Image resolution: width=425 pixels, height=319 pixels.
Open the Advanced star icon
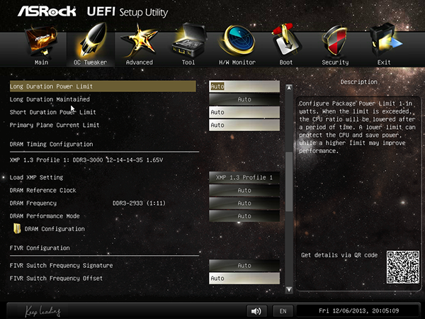click(140, 40)
